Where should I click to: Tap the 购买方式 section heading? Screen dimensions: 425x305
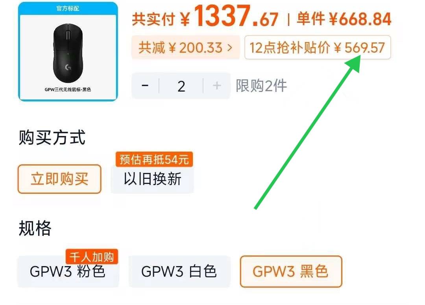[x=52, y=138]
